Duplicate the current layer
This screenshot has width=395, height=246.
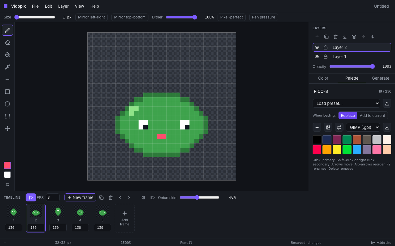point(326,37)
